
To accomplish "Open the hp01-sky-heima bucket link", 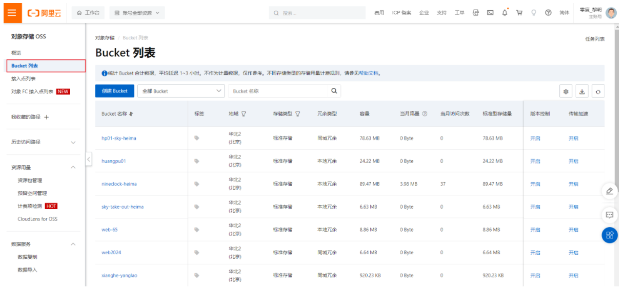I will 119,138.
